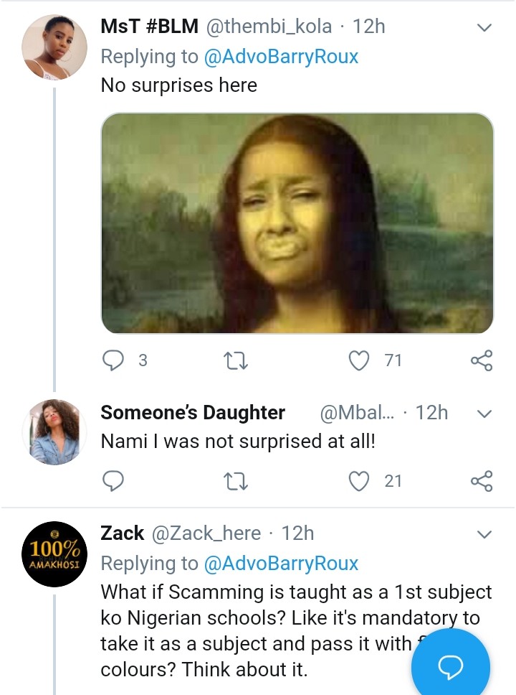Share Someone's Daughter's tweet

[x=482, y=480]
